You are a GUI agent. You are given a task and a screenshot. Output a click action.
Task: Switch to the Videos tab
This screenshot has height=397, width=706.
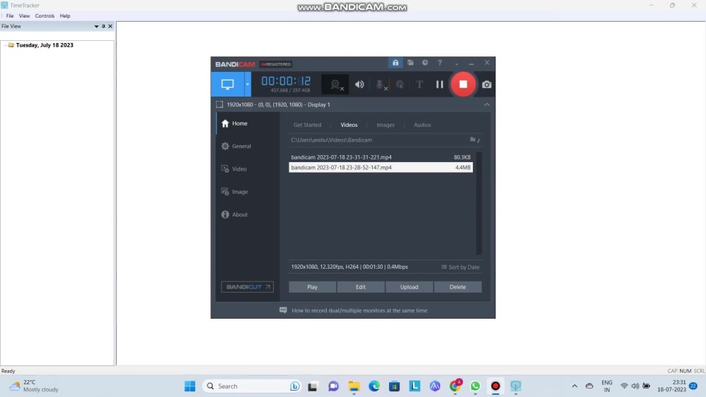point(349,125)
